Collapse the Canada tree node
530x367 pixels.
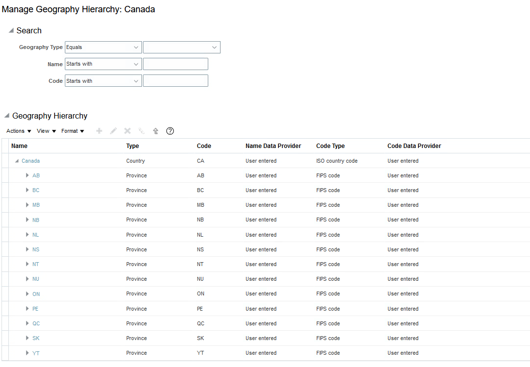tap(17, 161)
